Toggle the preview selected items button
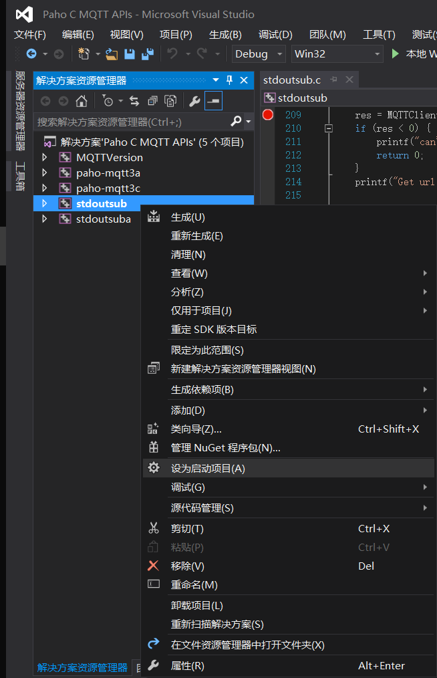Screen dimensions: 437x678 (214, 101)
